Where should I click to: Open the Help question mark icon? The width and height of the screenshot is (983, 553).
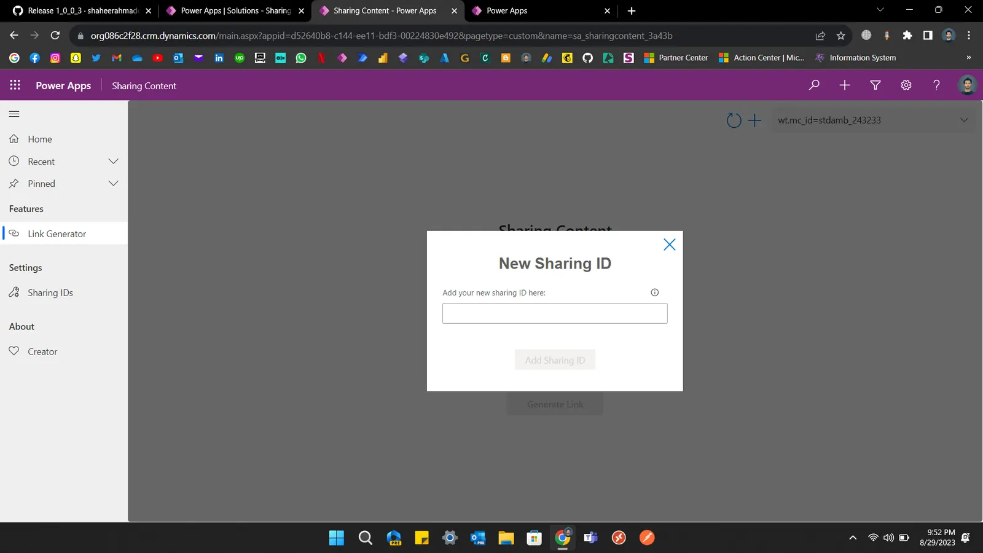coord(936,85)
